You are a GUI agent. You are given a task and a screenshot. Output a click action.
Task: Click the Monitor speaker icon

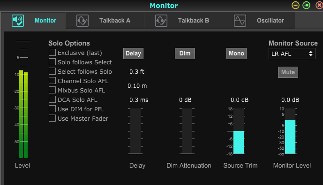[x=18, y=21]
